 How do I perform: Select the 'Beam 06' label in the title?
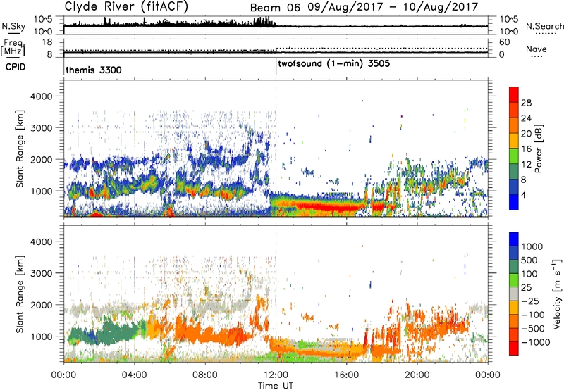click(275, 7)
